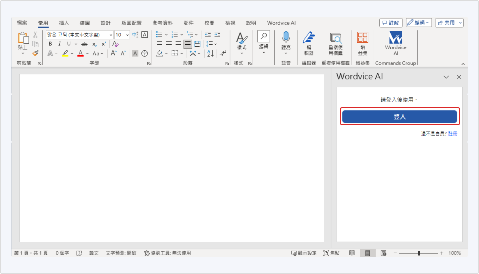Open the 校閱 ribbon tab
This screenshot has height=274, width=479.
tap(209, 23)
